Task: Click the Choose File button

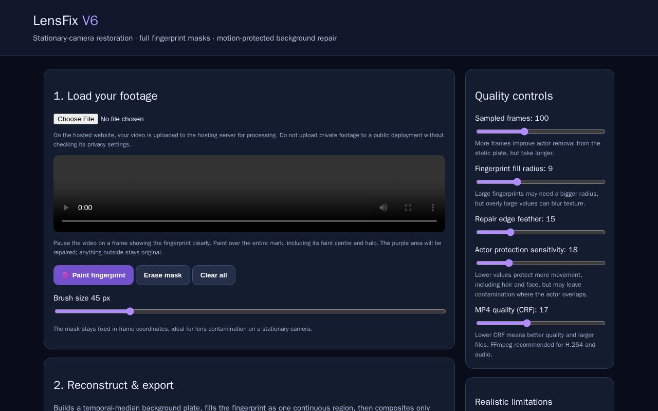Action: 76,119
